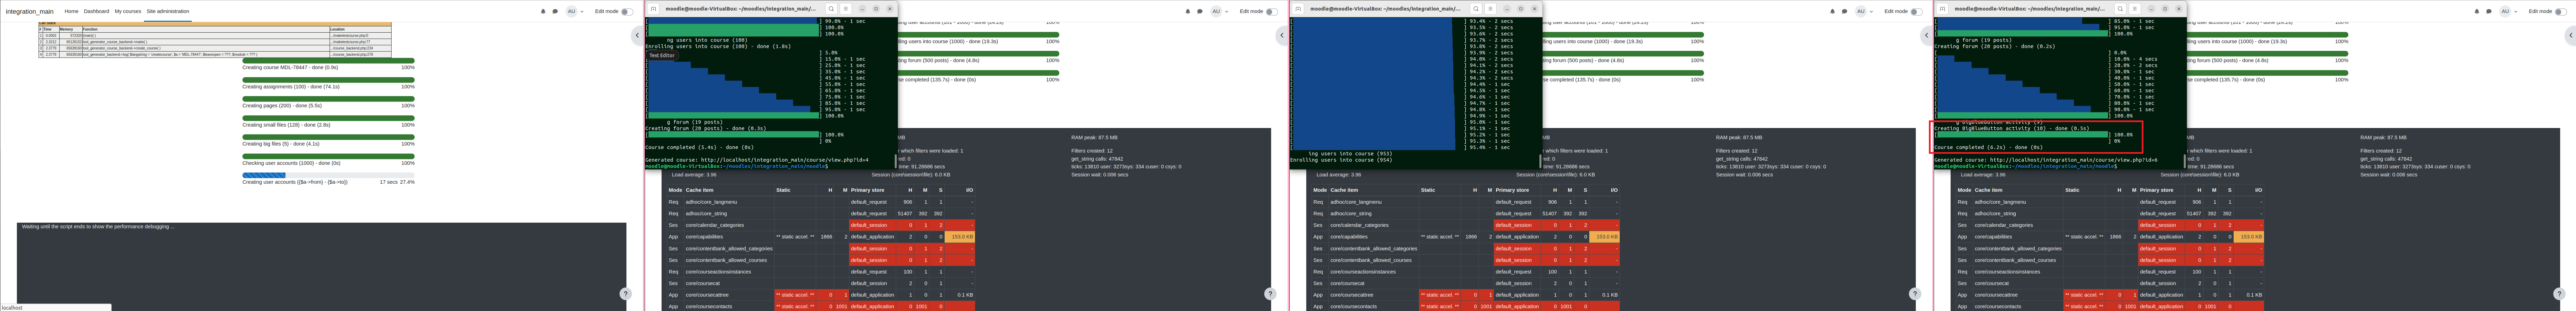Click search icon in rightmost terminal window

tap(2121, 9)
